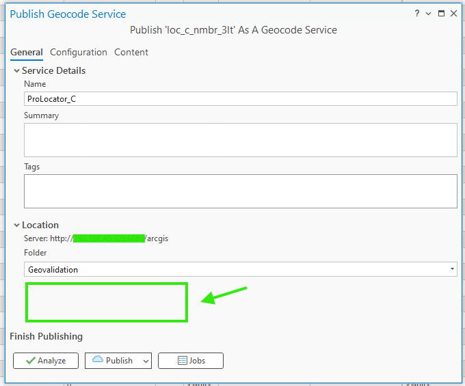Viewport: 465px width, 386px height.
Task: Open the Content tab
Action: pos(131,53)
